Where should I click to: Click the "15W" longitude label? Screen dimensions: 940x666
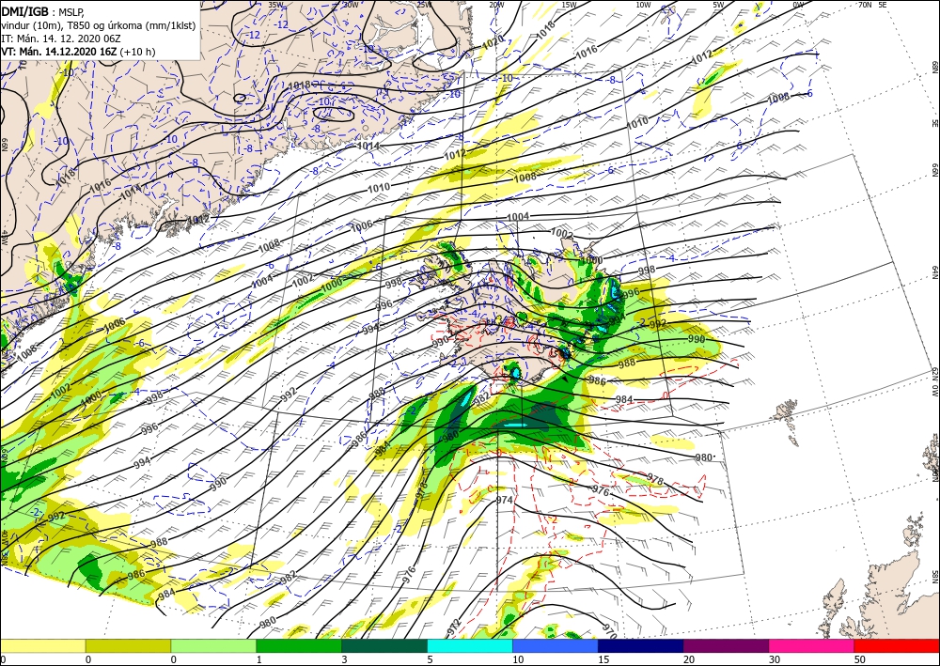click(570, 4)
